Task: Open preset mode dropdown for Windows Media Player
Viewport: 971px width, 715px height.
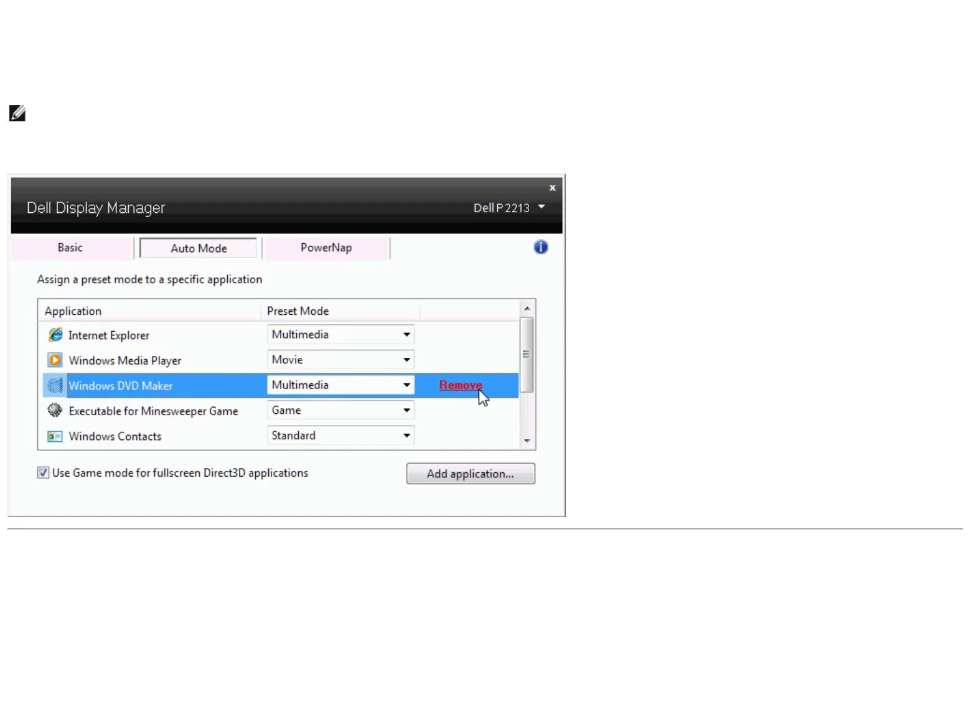Action: pyautogui.click(x=341, y=360)
